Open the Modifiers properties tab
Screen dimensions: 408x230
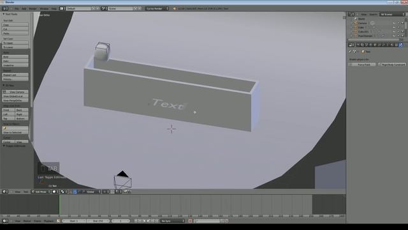pyautogui.click(x=383, y=45)
